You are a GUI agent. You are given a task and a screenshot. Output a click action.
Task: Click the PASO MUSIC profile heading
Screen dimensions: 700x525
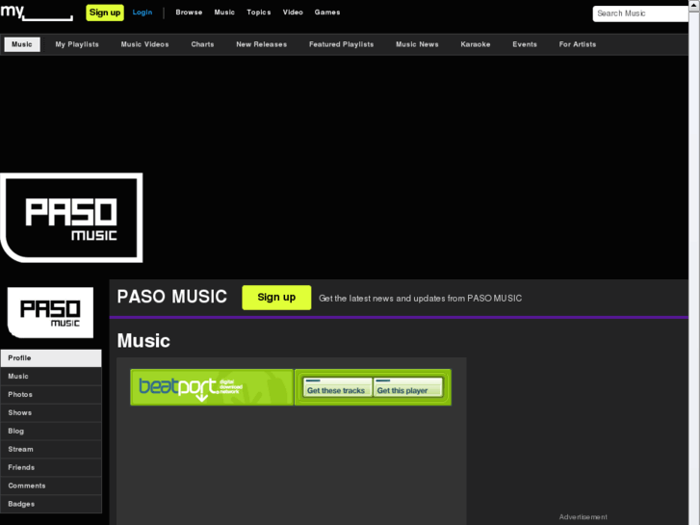(172, 297)
